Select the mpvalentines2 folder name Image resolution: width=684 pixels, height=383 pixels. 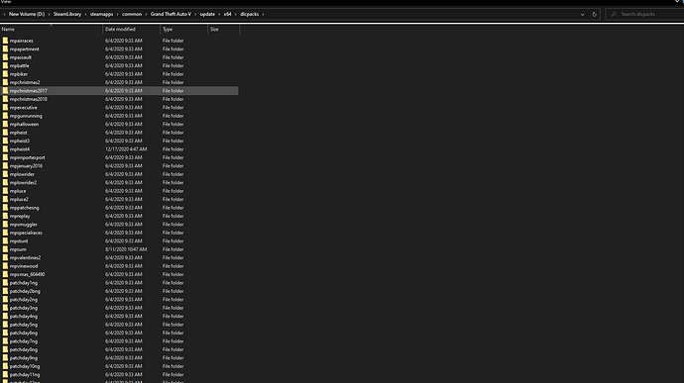coord(26,257)
